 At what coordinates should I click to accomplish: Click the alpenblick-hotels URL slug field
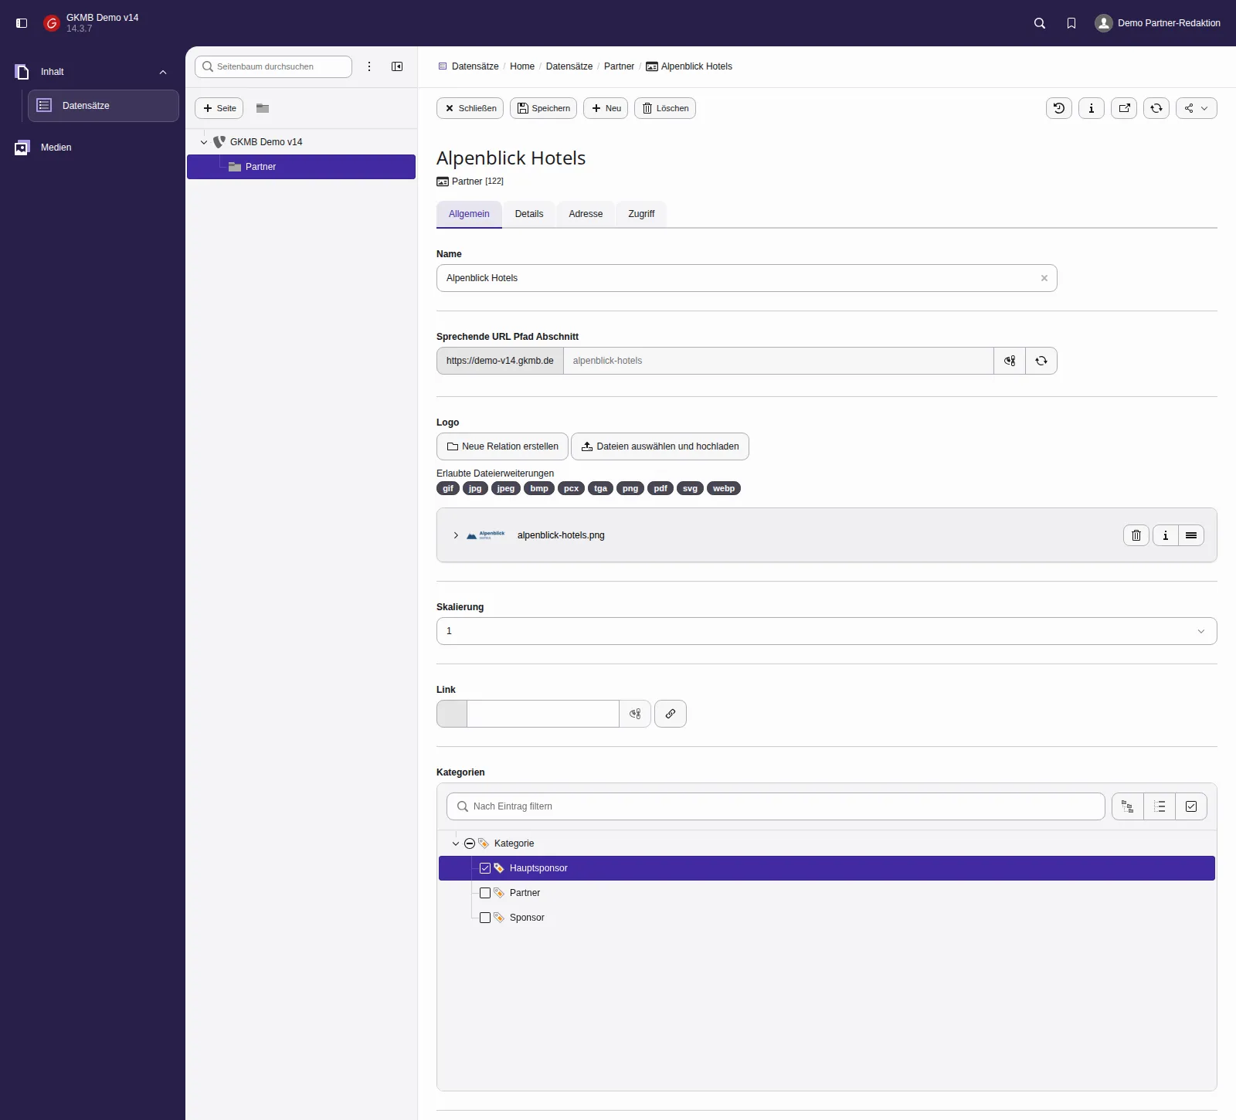pyautogui.click(x=778, y=361)
